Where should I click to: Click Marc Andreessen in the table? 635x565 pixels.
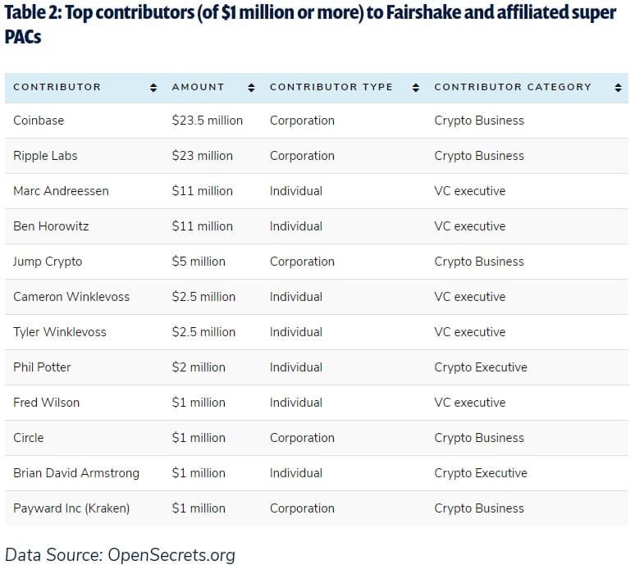pos(61,191)
